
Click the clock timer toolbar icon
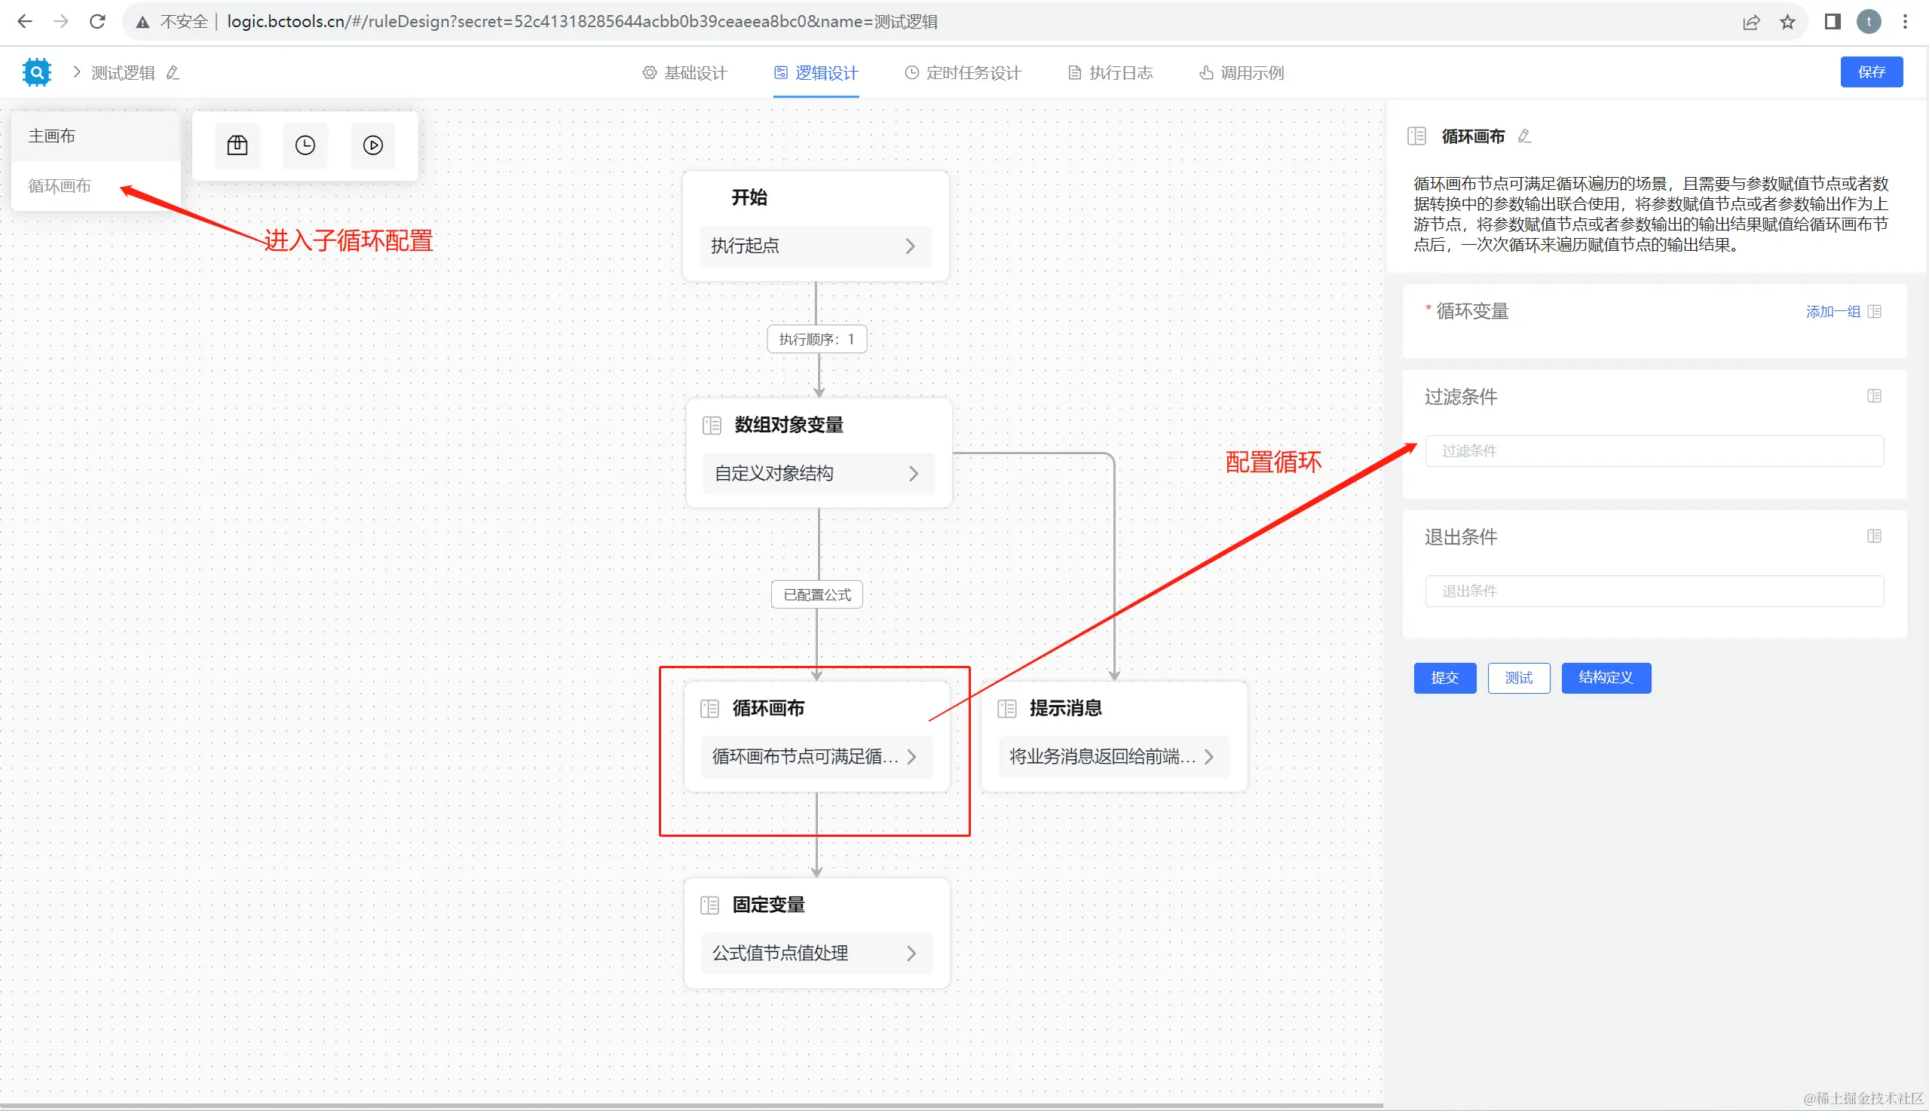[x=305, y=145]
